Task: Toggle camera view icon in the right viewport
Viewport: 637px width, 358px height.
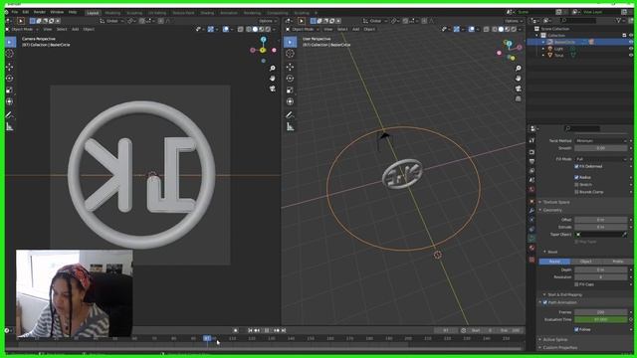Action: 519,89
